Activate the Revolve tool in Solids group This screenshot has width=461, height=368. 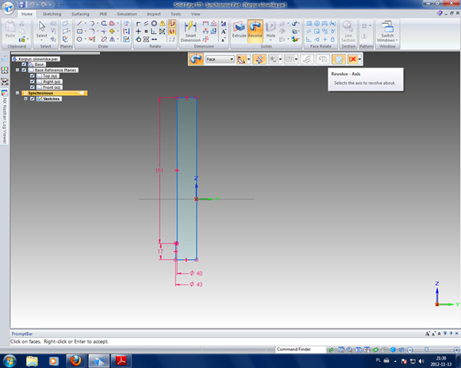(x=255, y=31)
